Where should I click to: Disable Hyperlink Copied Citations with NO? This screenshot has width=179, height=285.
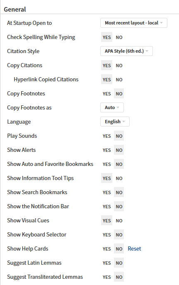pyautogui.click(x=119, y=80)
